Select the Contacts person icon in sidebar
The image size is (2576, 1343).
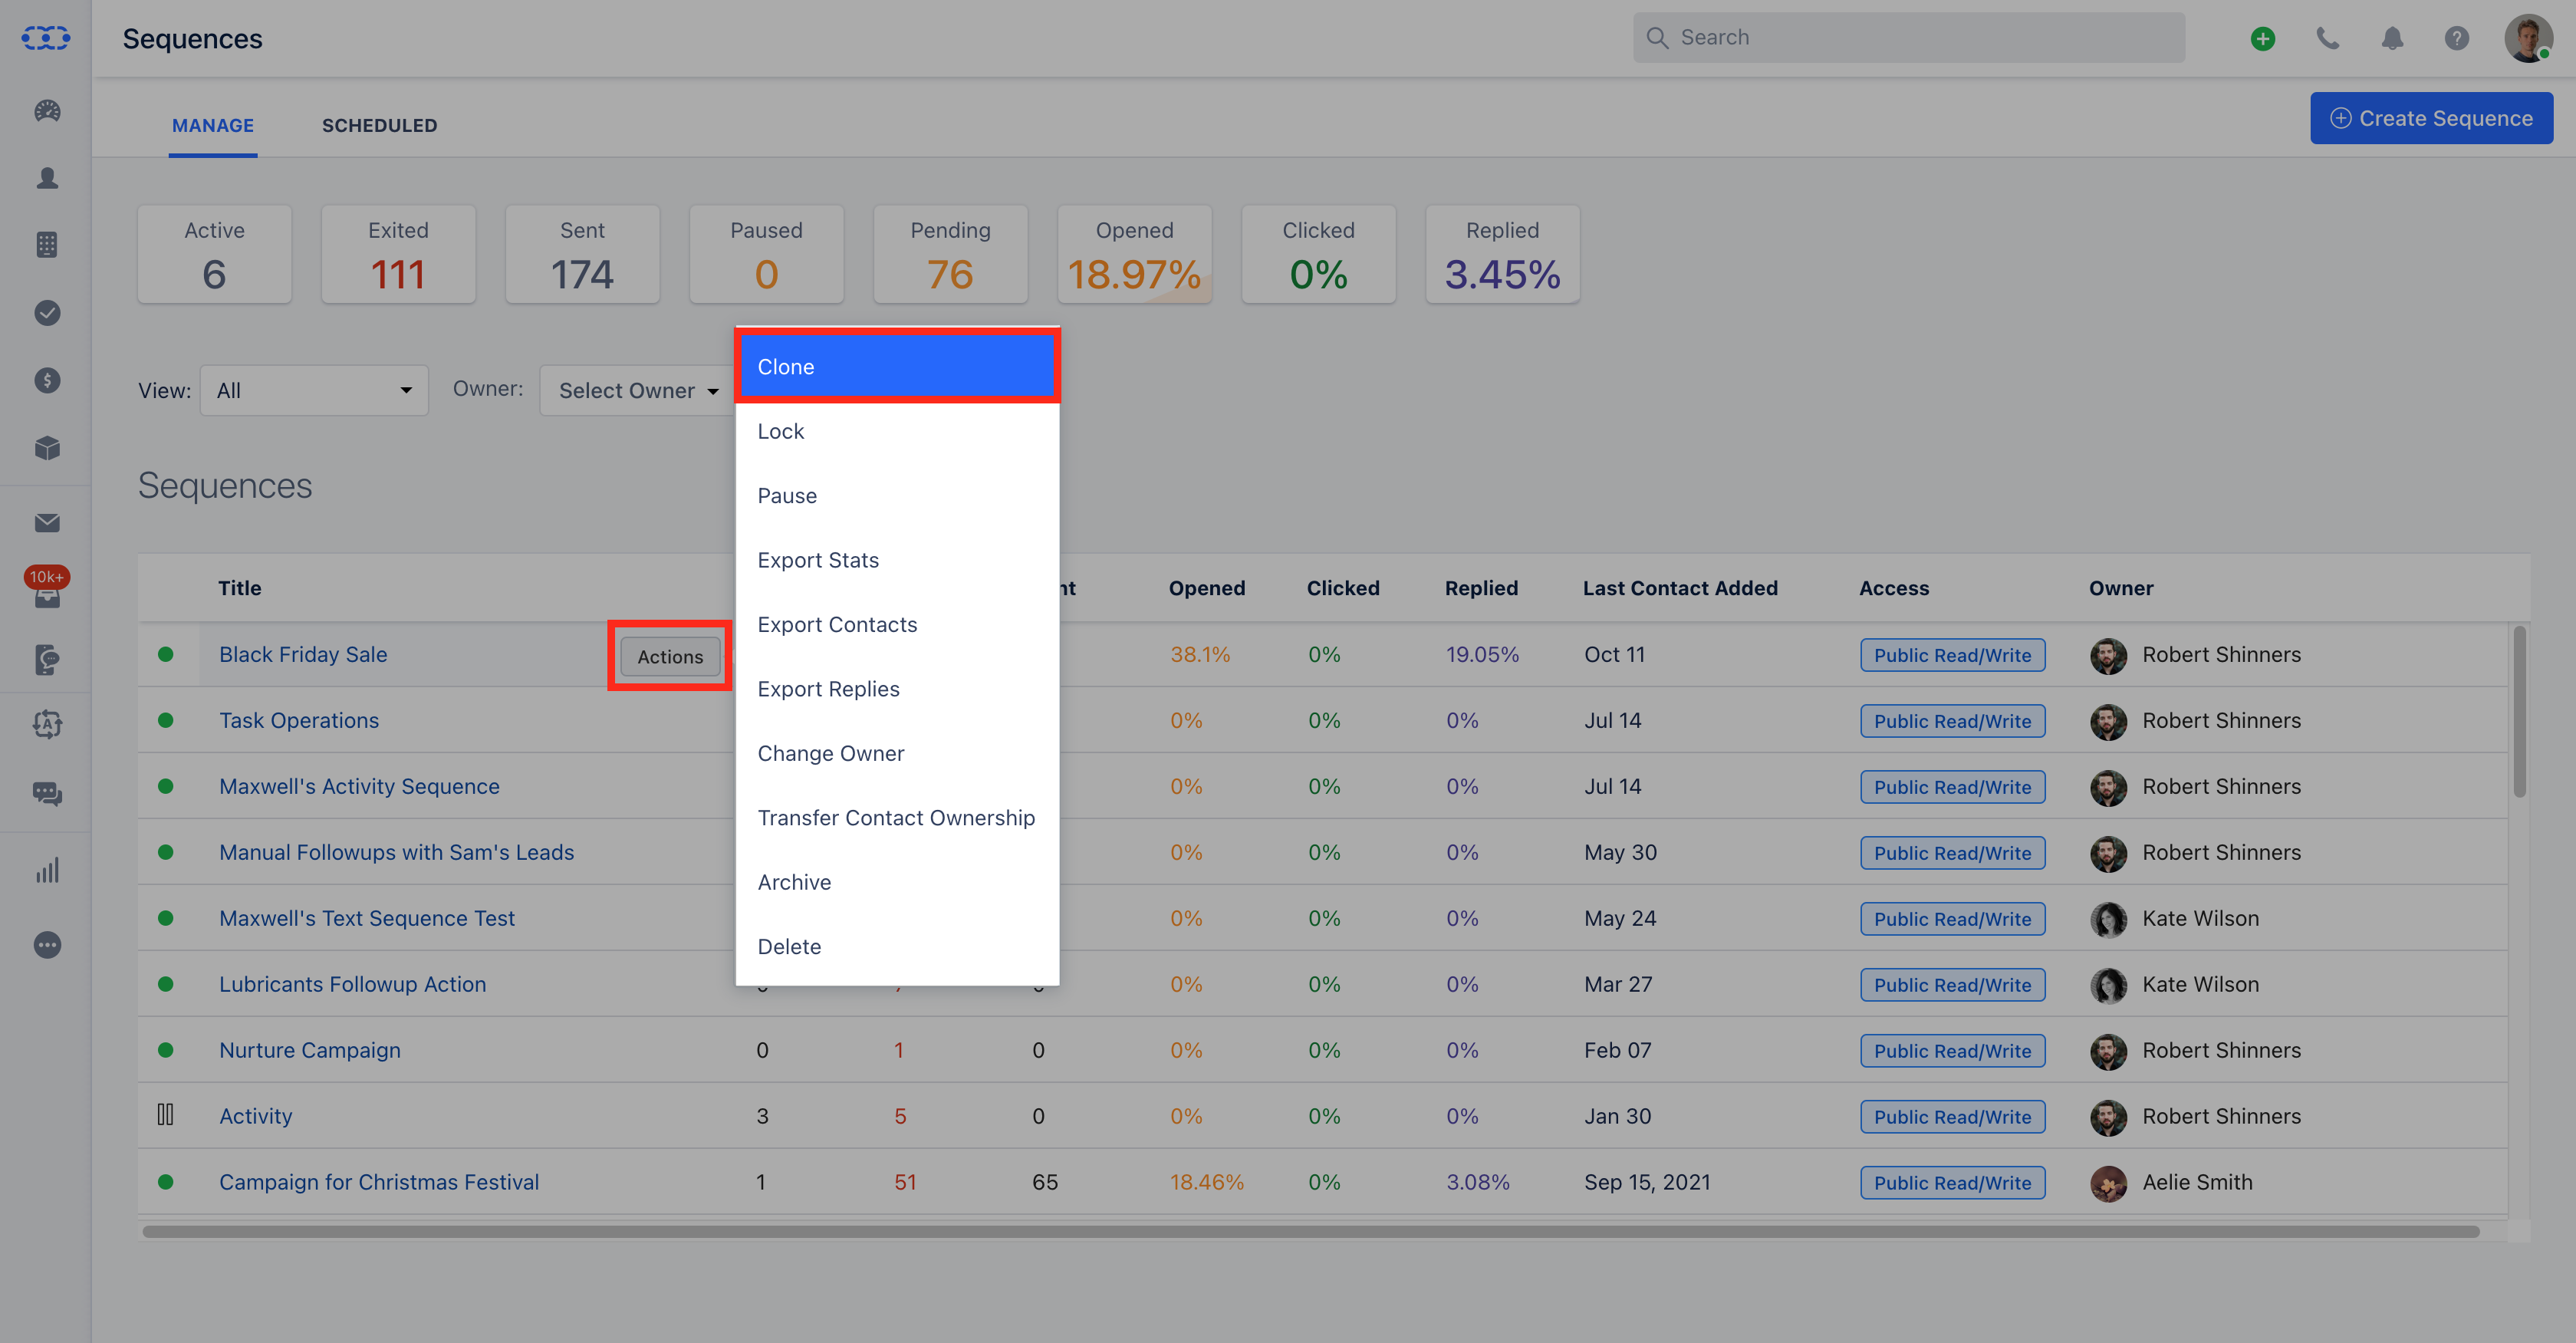(x=46, y=178)
